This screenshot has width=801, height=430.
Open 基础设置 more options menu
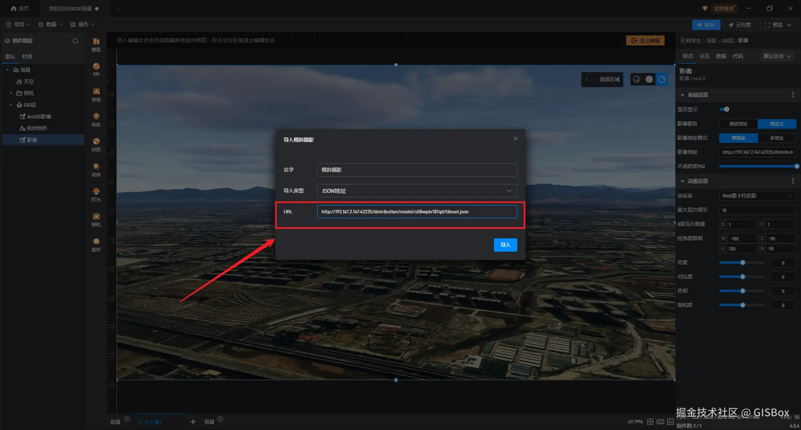pos(793,95)
